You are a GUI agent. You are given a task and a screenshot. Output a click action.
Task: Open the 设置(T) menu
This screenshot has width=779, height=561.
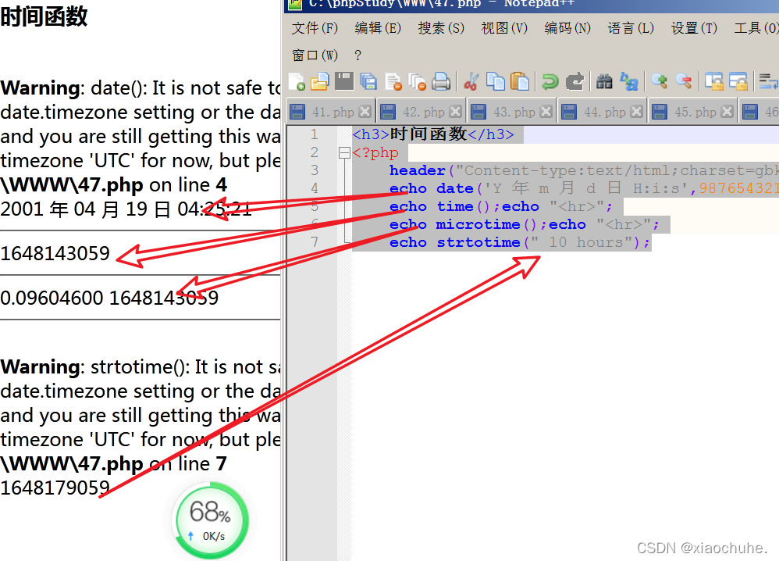[694, 28]
